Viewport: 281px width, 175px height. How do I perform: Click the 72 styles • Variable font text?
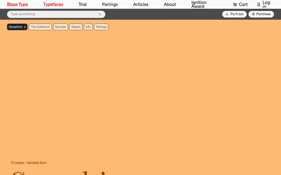[x=28, y=163]
